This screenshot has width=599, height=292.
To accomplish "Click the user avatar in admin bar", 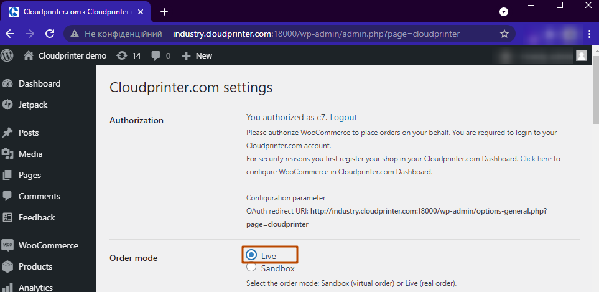I will pos(582,56).
